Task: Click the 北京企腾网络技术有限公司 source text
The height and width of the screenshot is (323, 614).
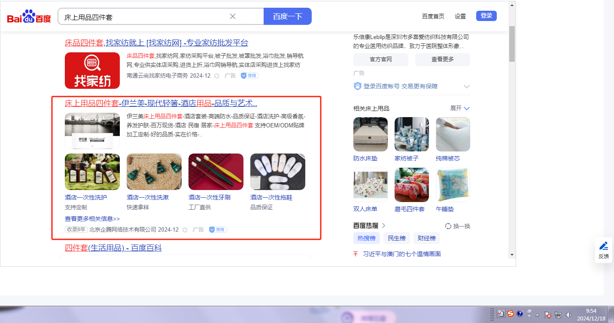Action: [123, 229]
